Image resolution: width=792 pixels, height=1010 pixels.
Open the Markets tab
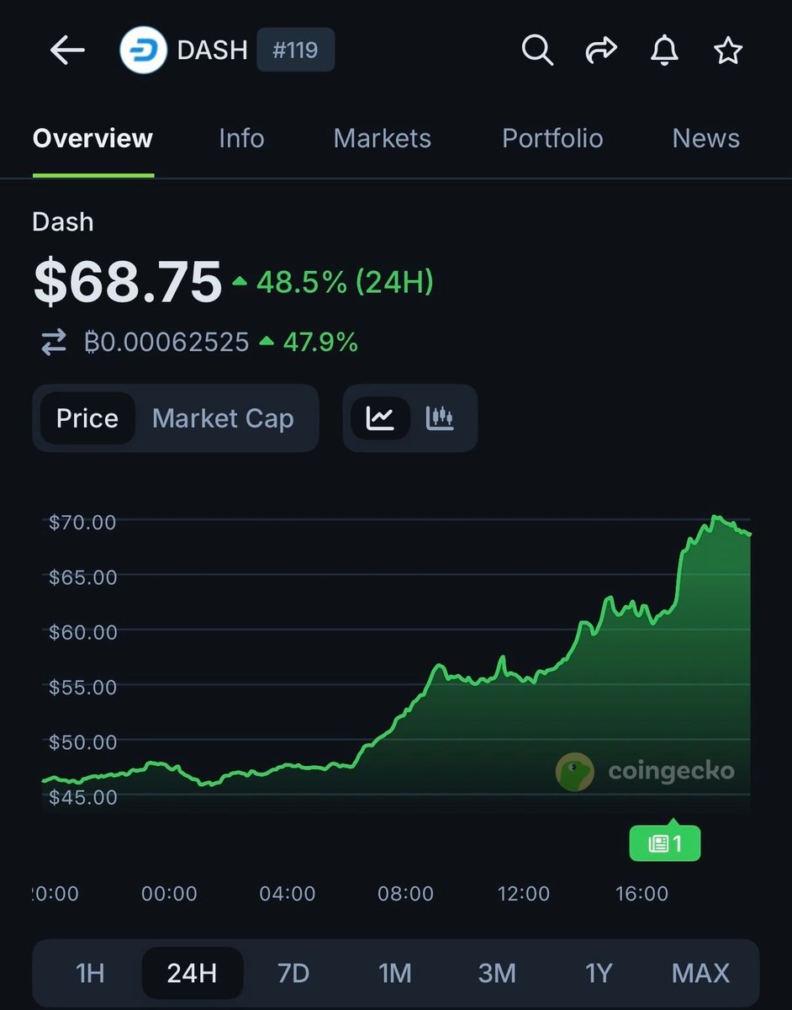click(382, 139)
